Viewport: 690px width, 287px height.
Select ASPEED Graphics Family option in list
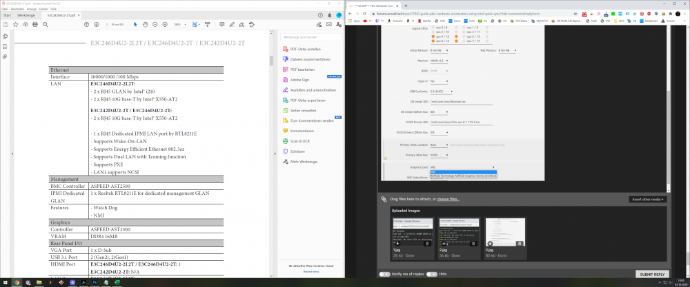464,176
